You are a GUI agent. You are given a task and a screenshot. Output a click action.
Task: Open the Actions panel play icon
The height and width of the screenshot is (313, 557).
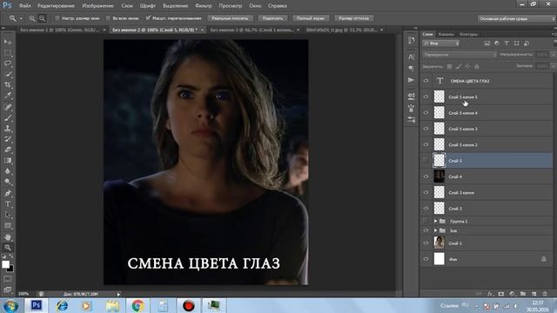(x=412, y=80)
